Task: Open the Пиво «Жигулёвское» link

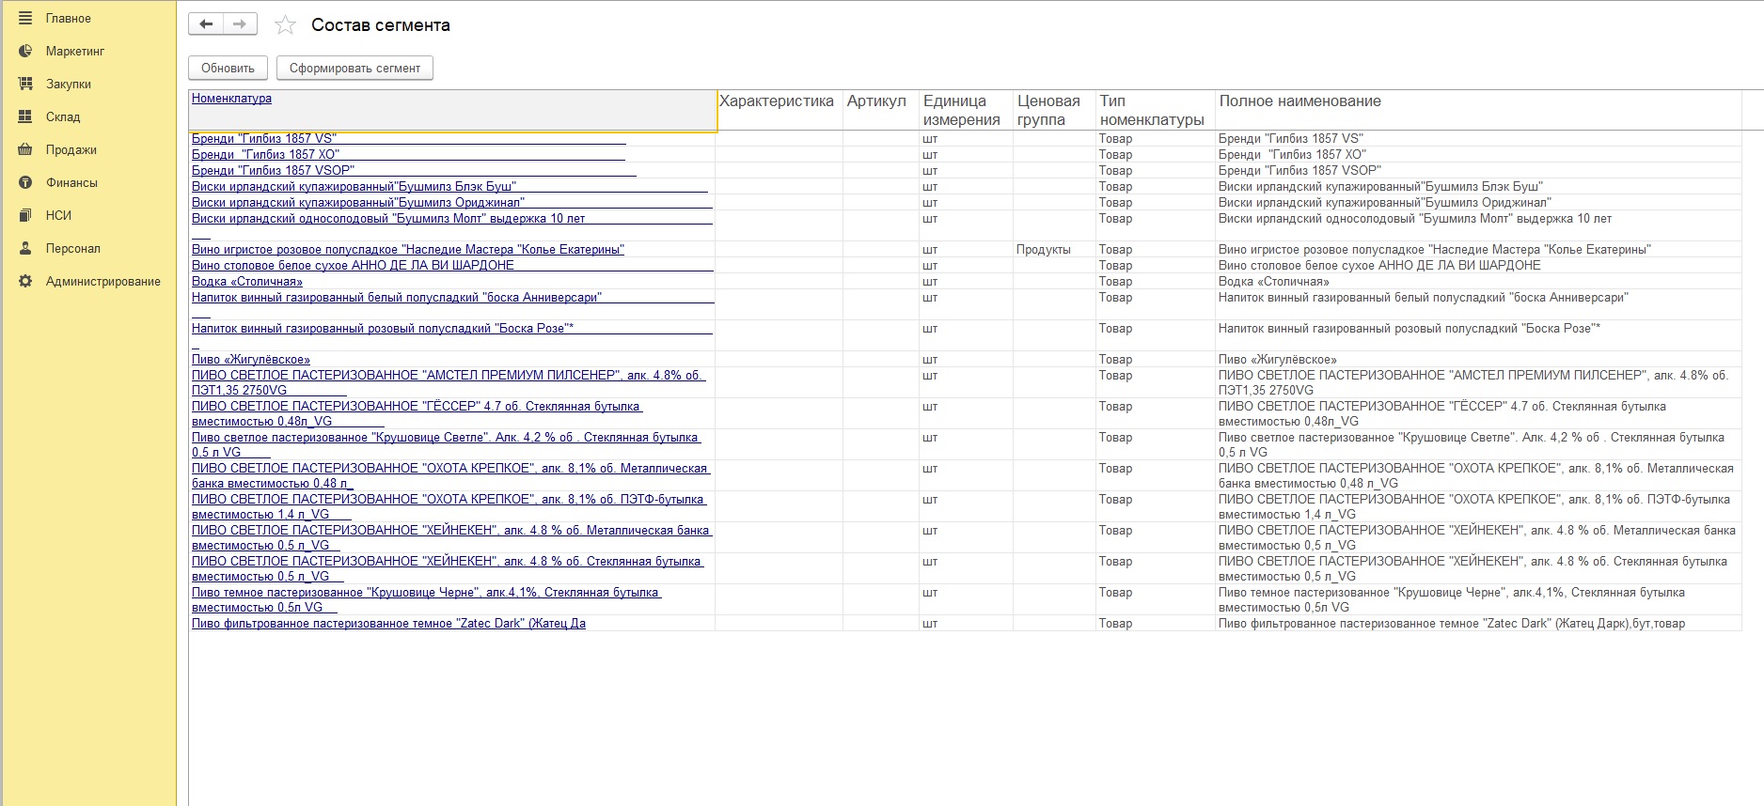Action: tap(251, 359)
